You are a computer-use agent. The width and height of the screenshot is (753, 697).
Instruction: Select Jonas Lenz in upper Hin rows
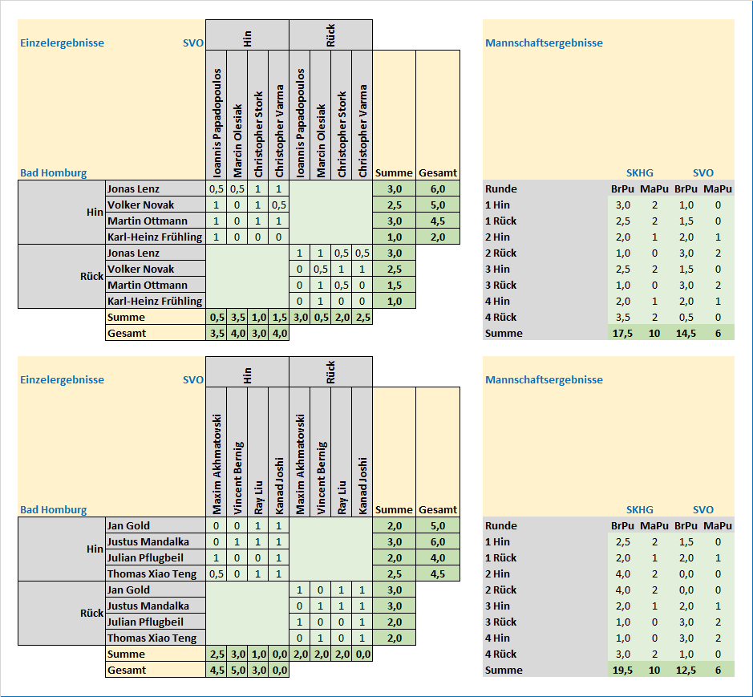coord(133,188)
